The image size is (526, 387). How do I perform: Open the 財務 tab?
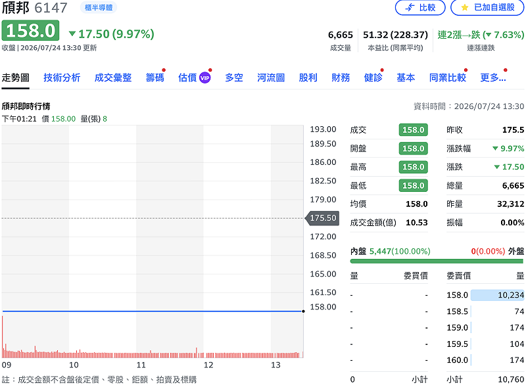pyautogui.click(x=341, y=78)
